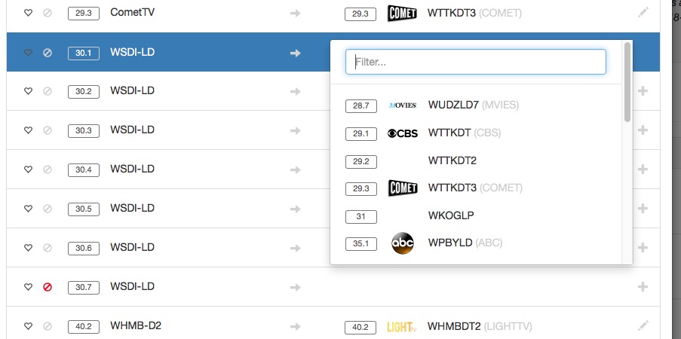The image size is (681, 339).
Task: Click the COMET logo in dropdown list
Action: coord(402,188)
